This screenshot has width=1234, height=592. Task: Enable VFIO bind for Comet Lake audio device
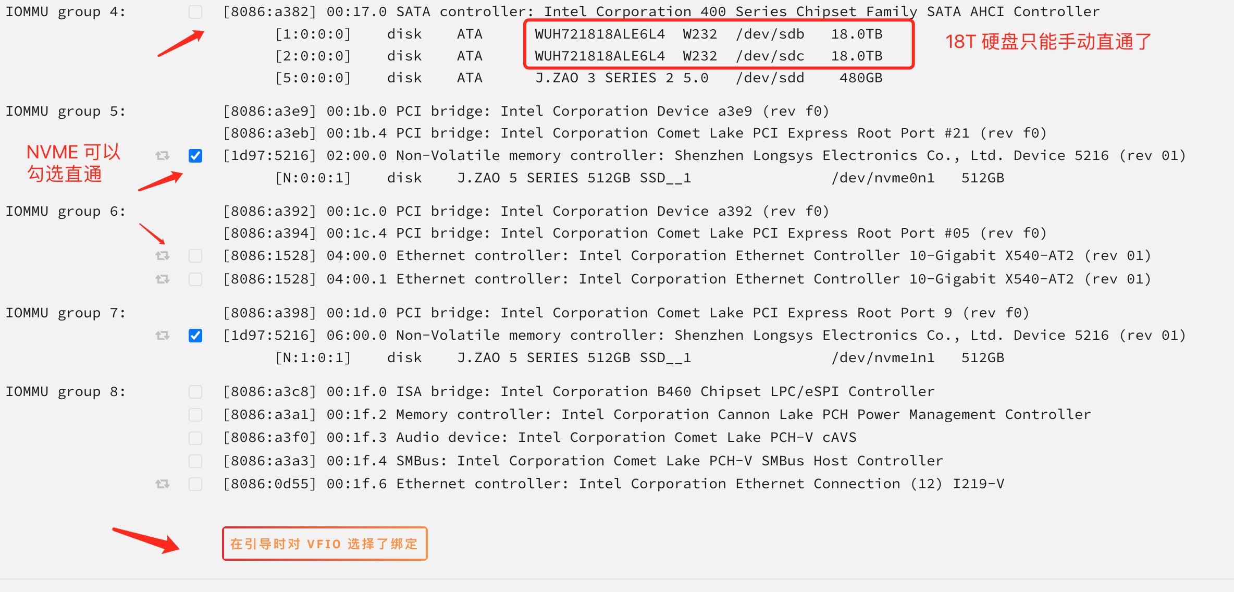(x=195, y=438)
